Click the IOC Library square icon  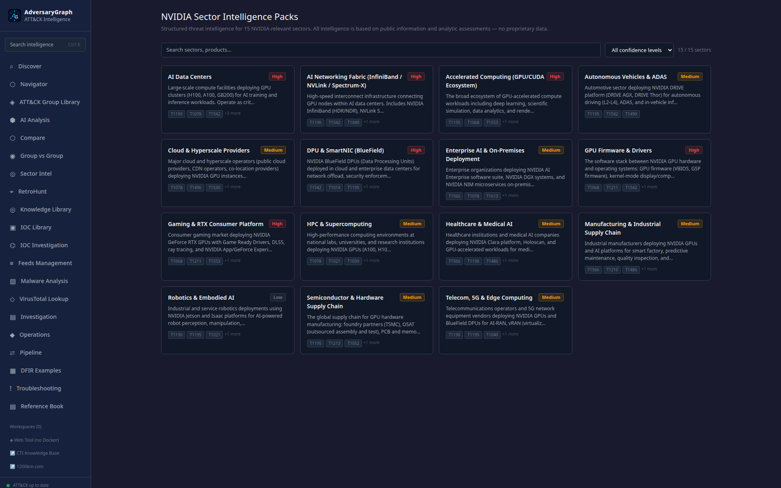(x=13, y=228)
